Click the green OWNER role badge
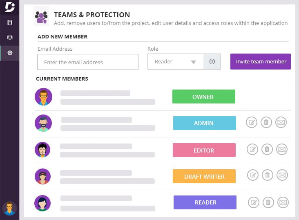Image resolution: width=299 pixels, height=220 pixels. [203, 97]
